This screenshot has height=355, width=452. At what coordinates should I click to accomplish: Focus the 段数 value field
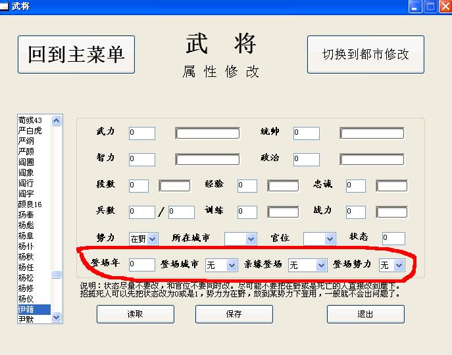[139, 186]
